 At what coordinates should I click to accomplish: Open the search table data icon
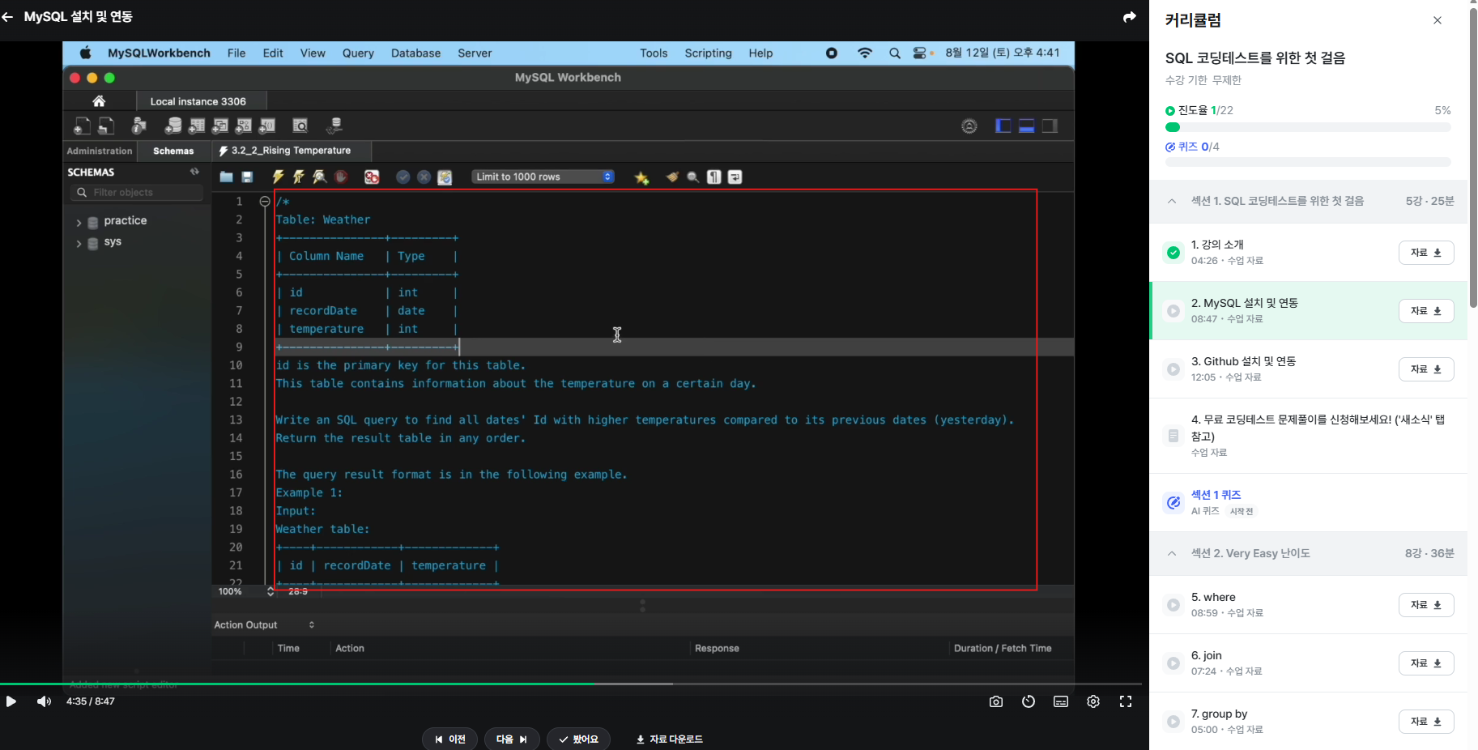[x=300, y=126]
